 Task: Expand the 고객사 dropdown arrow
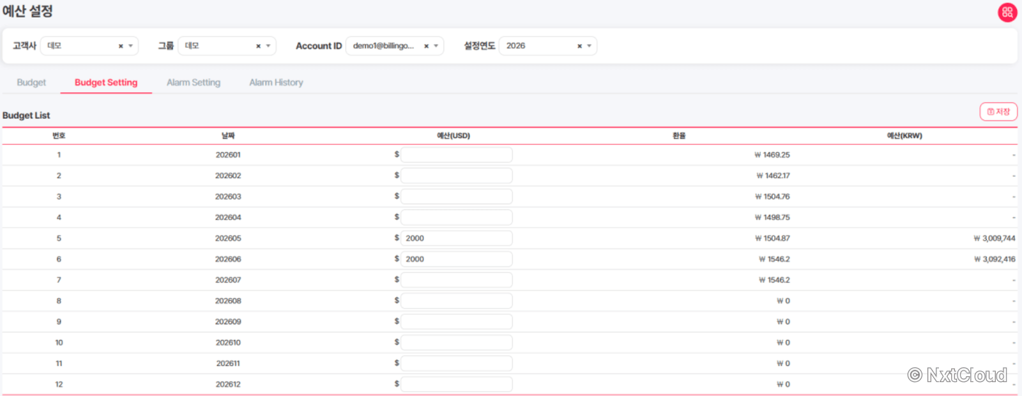(130, 46)
